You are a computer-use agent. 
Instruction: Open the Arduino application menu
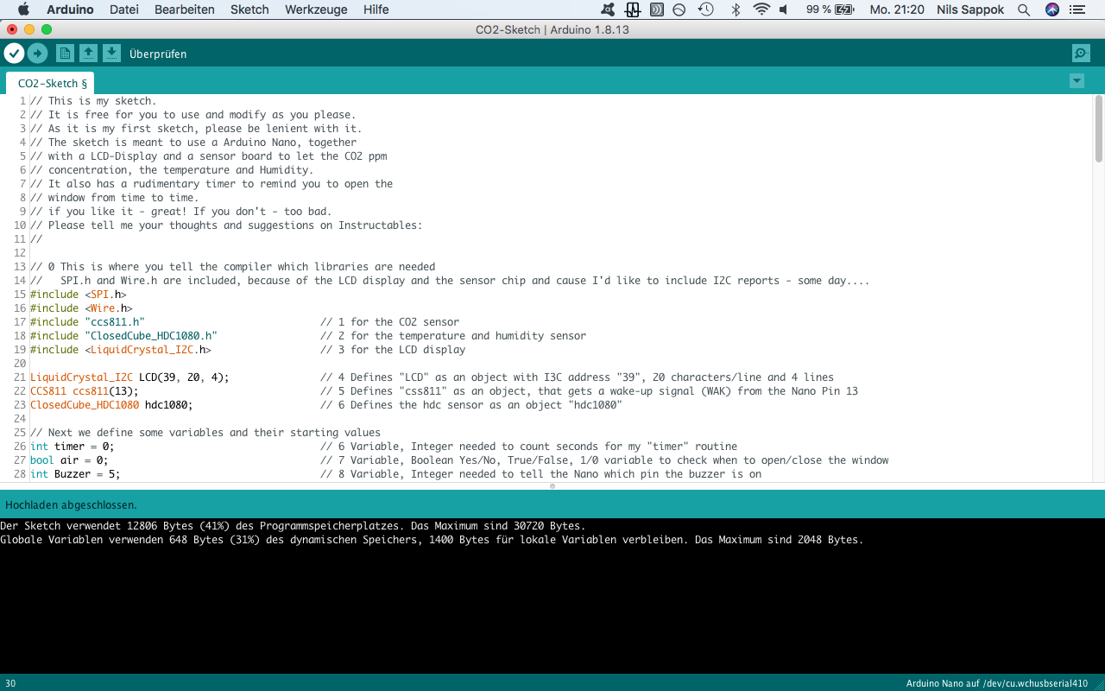[70, 10]
